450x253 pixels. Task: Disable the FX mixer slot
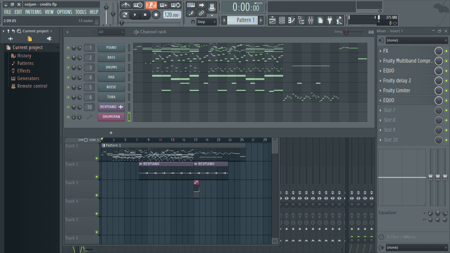pyautogui.click(x=446, y=51)
